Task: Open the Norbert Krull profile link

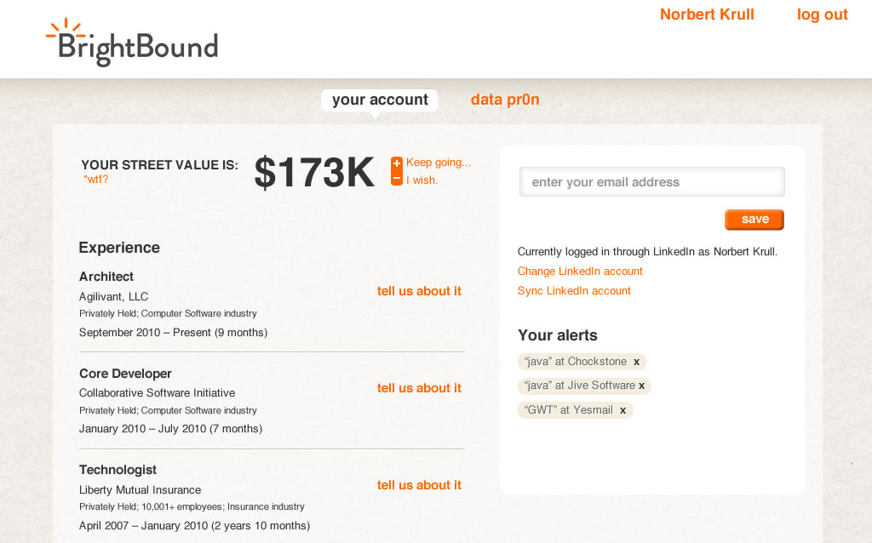Action: 707,14
